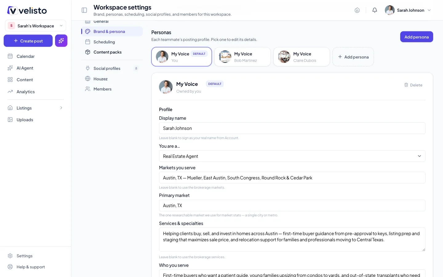Click the large persona avatar in details
Image resolution: width=443 pixels, height=277 pixels.
click(x=166, y=87)
